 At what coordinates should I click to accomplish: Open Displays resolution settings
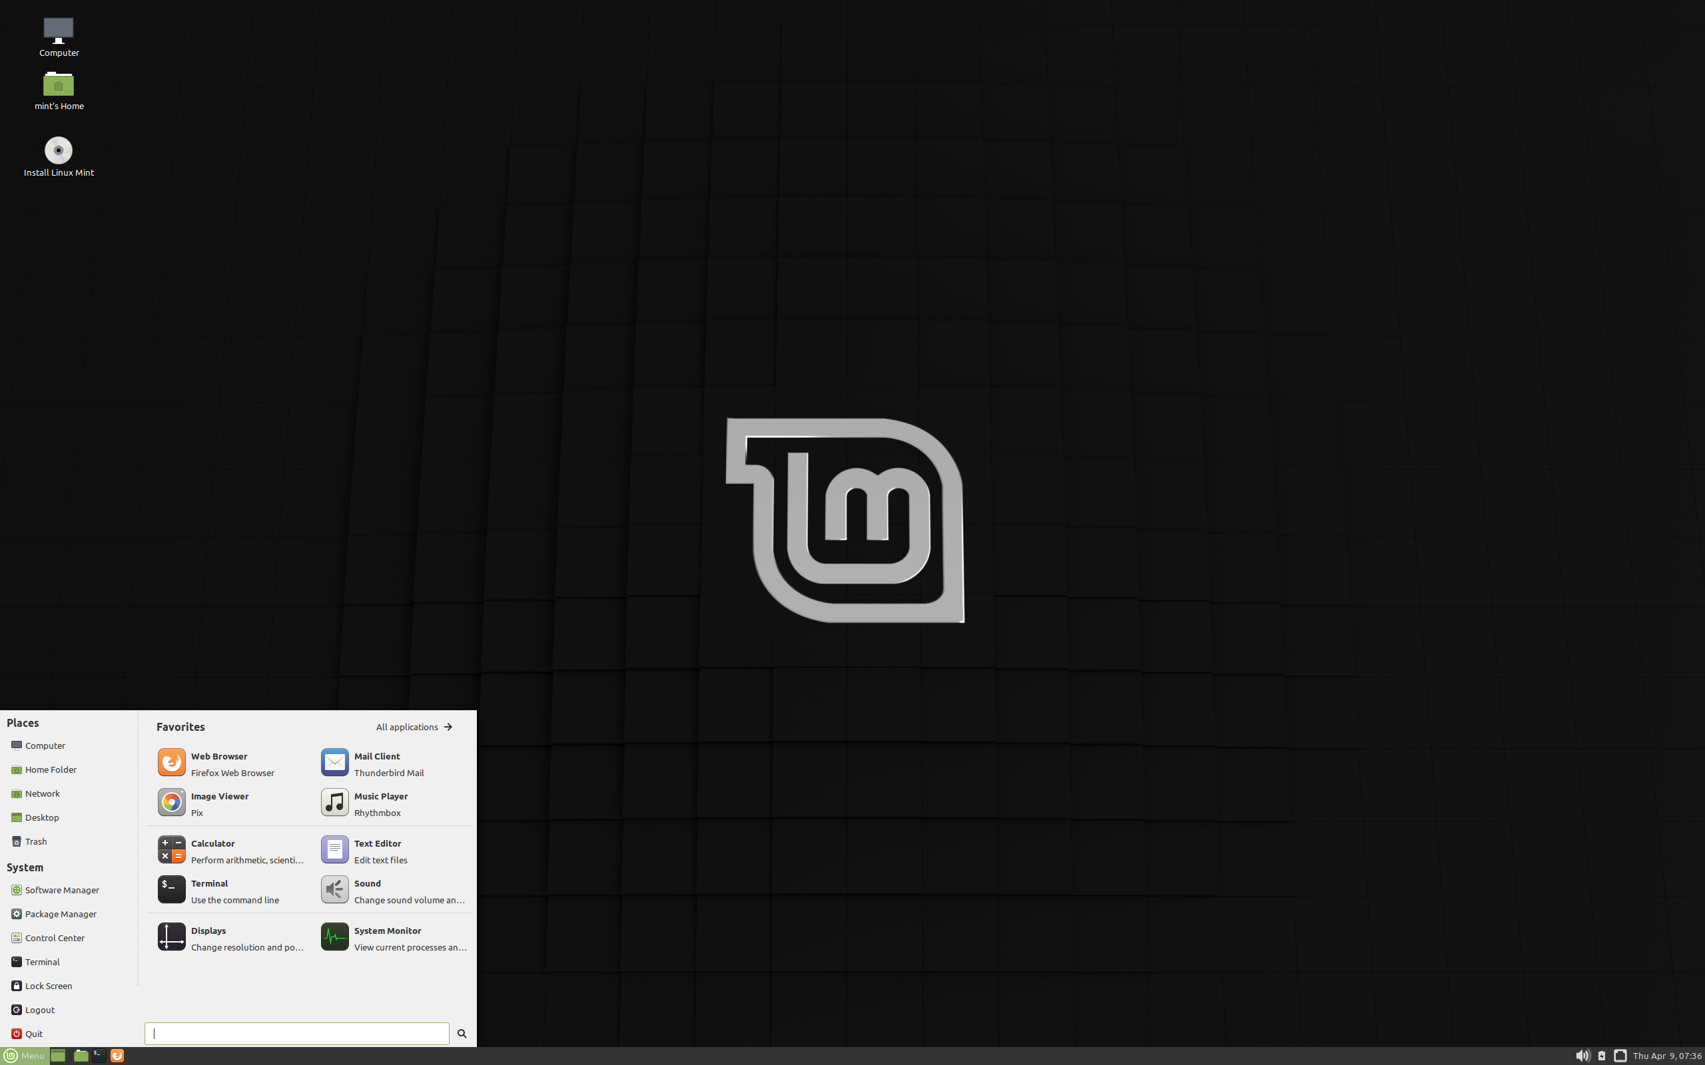tap(228, 937)
